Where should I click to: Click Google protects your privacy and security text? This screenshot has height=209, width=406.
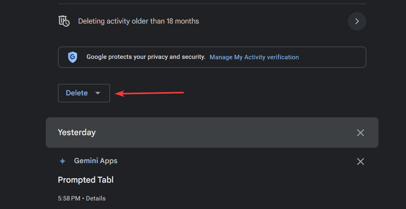tap(146, 57)
